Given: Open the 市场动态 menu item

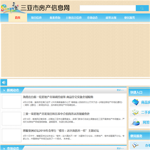Looking at the screenshot, I should 92,17.
